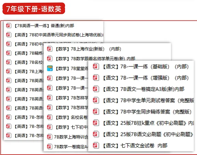Click PDF icon of 25版7B语文必刷题
Viewport: 197px width, 155px height.
tap(96, 134)
